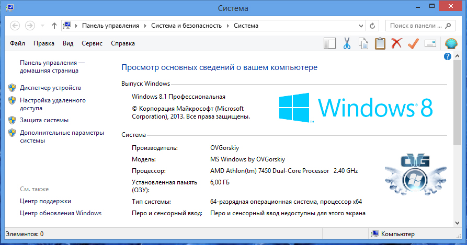467x245 pixels.
Task: Click the 'Система' breadcrumb segment
Action: tap(246, 26)
